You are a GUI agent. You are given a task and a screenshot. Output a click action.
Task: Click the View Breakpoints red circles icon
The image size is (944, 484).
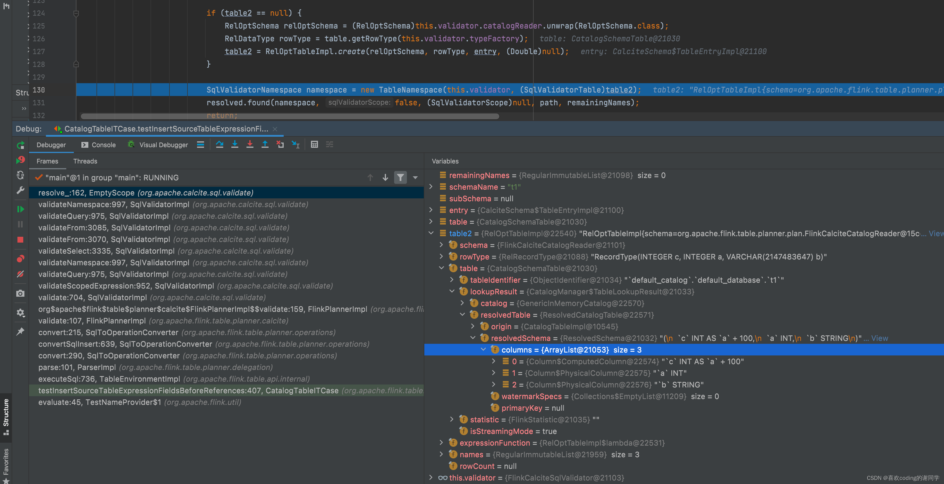click(21, 259)
